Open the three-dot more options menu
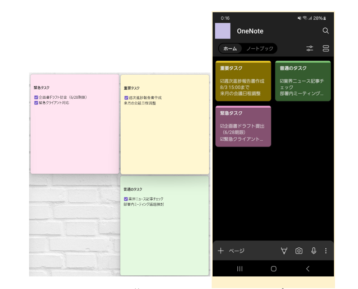 [x=326, y=251]
